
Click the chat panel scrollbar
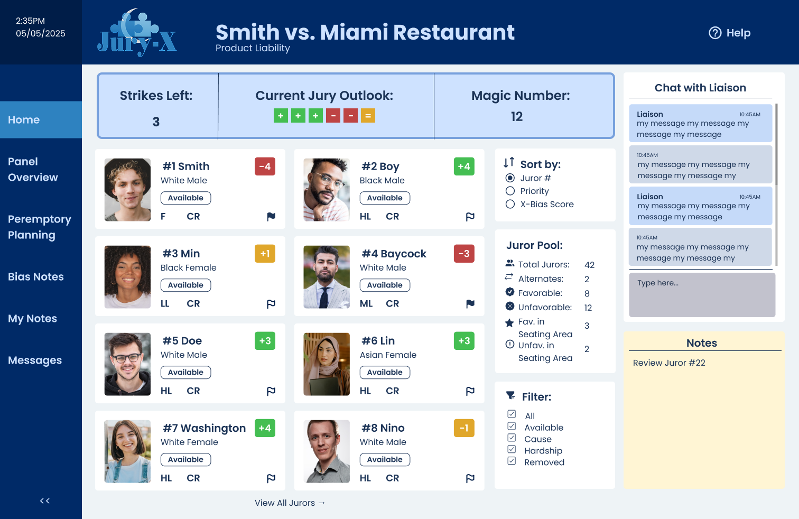coord(776,184)
